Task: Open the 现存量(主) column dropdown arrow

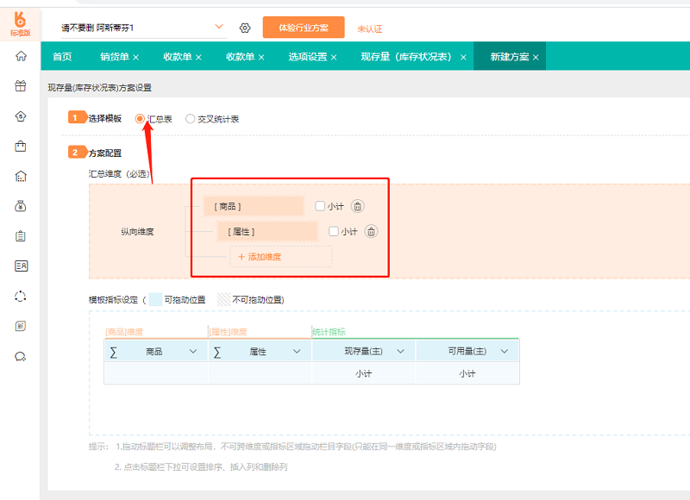Action: pyautogui.click(x=400, y=352)
